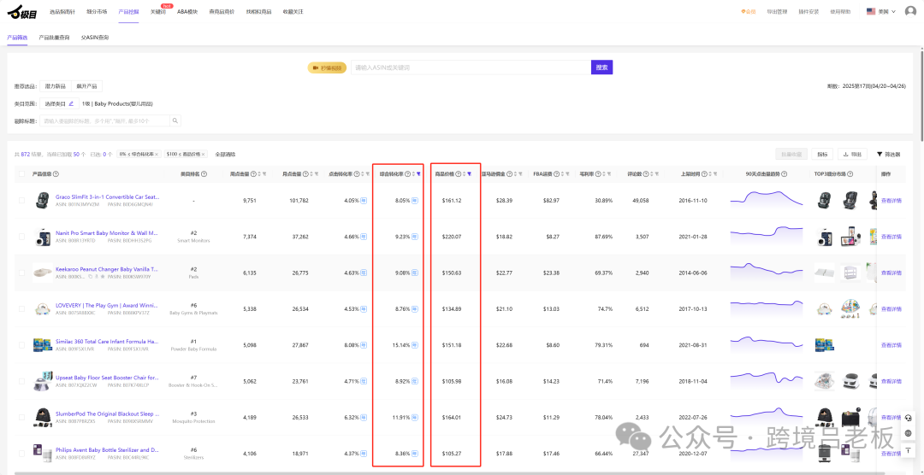Image resolution: width=924 pixels, height=475 pixels.
Task: Switch to the ABA模块 menu tab
Action: 186,12
